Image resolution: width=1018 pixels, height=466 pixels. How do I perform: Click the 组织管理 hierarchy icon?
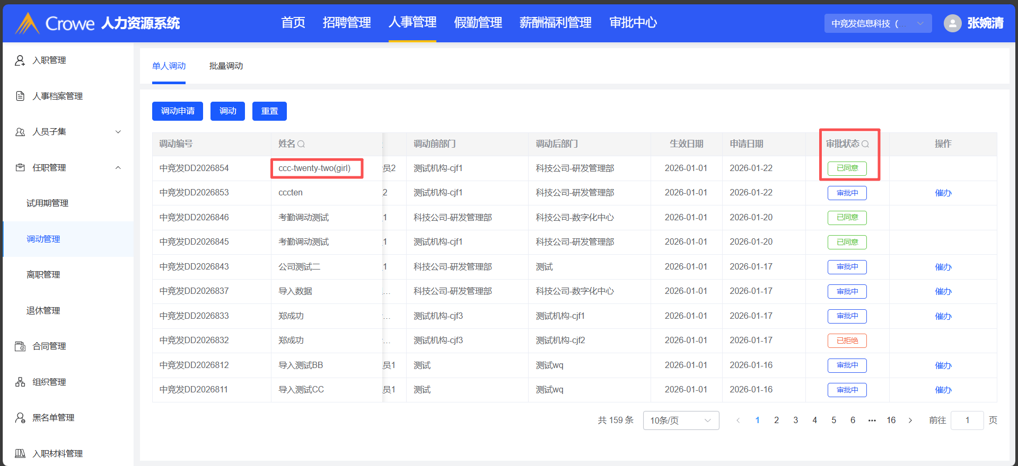[20, 382]
